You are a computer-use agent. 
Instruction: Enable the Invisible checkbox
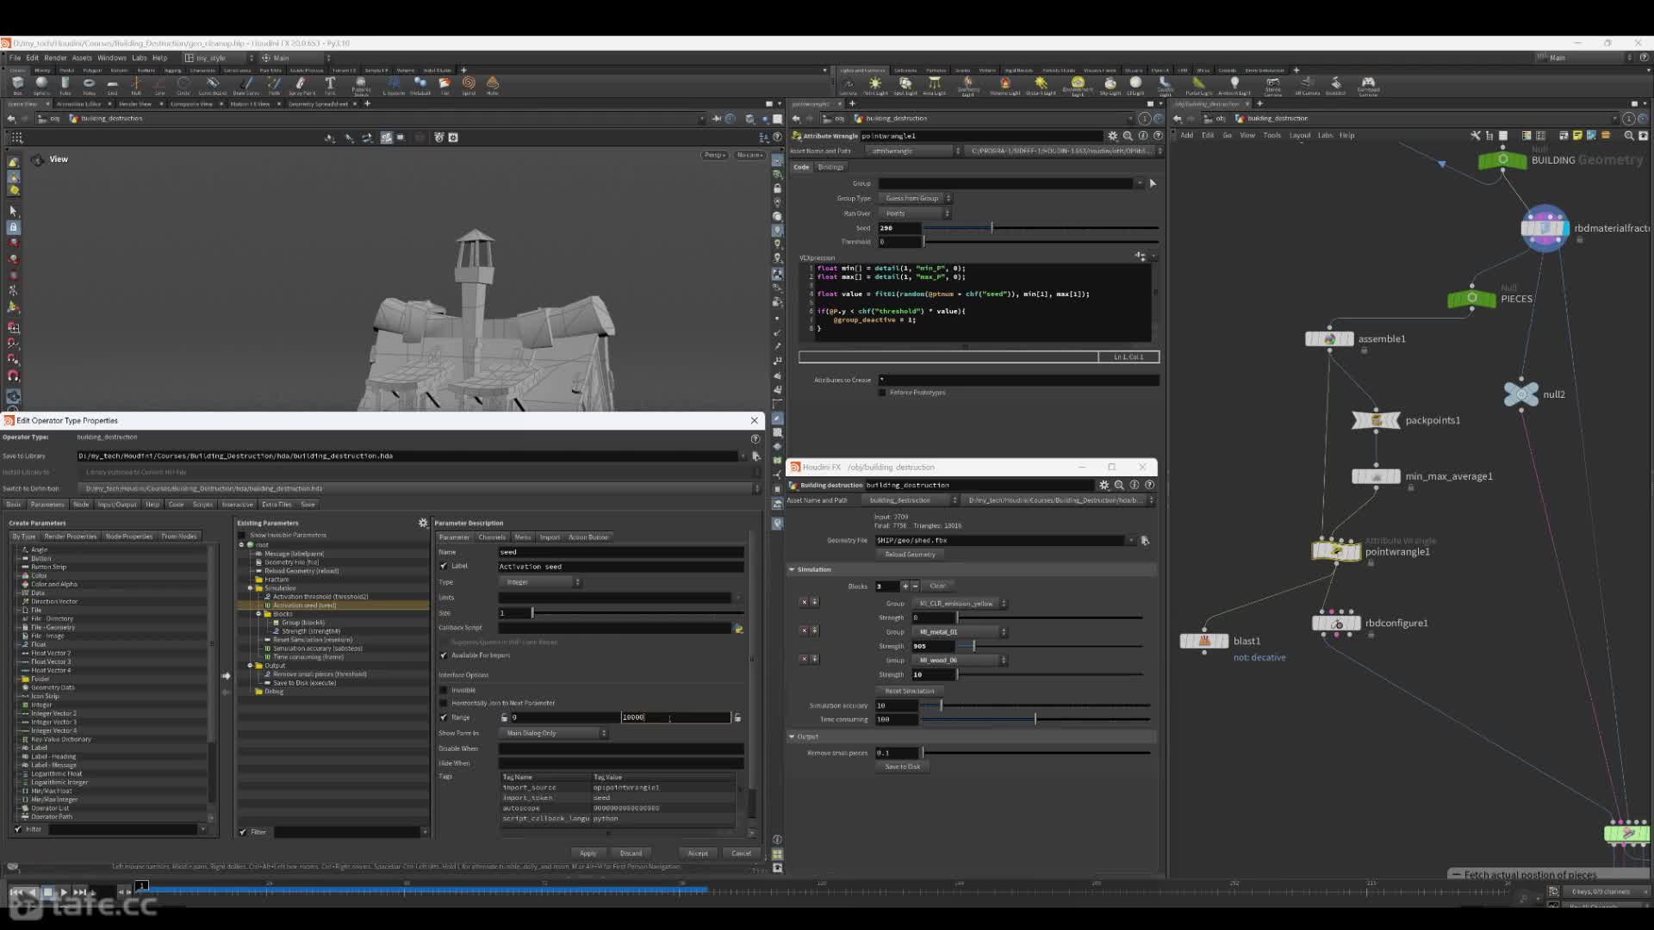pos(444,691)
